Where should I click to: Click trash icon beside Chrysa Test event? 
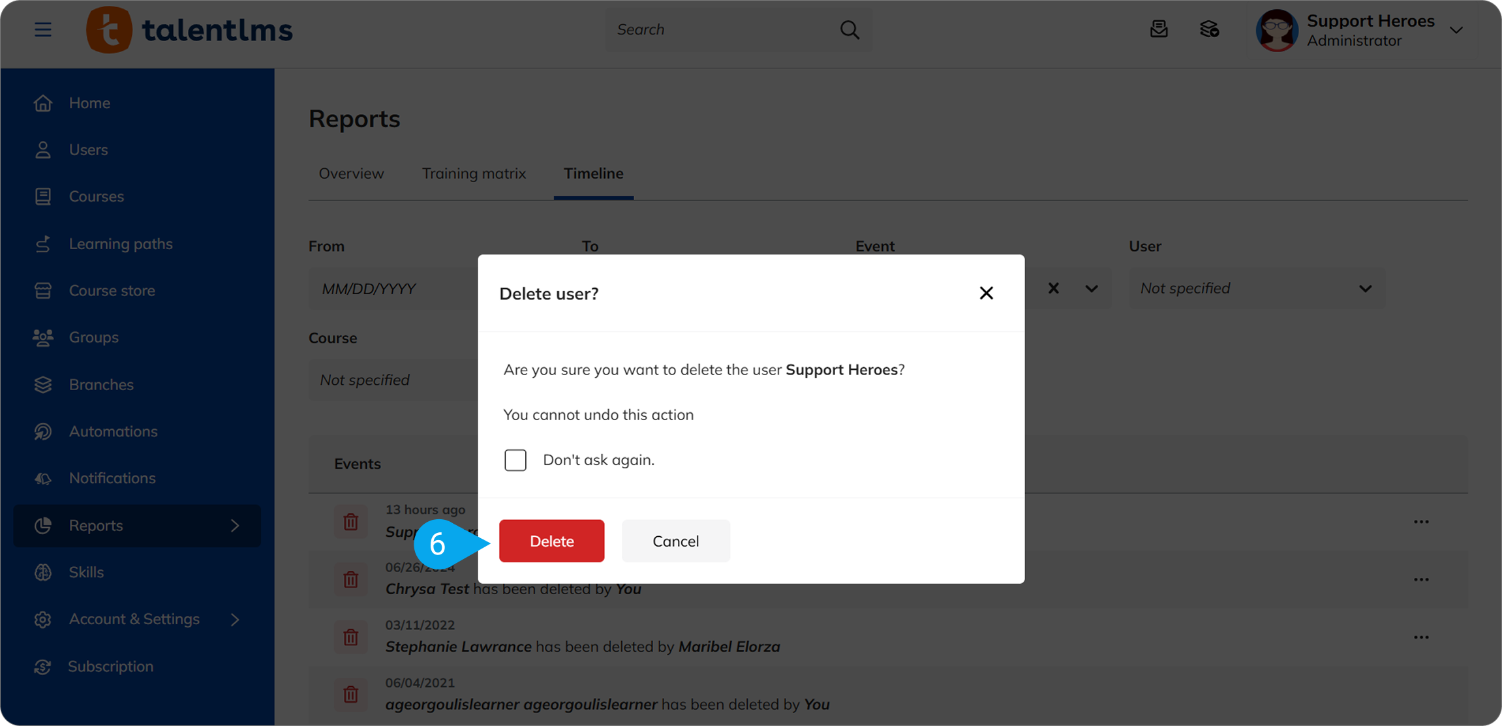[351, 579]
